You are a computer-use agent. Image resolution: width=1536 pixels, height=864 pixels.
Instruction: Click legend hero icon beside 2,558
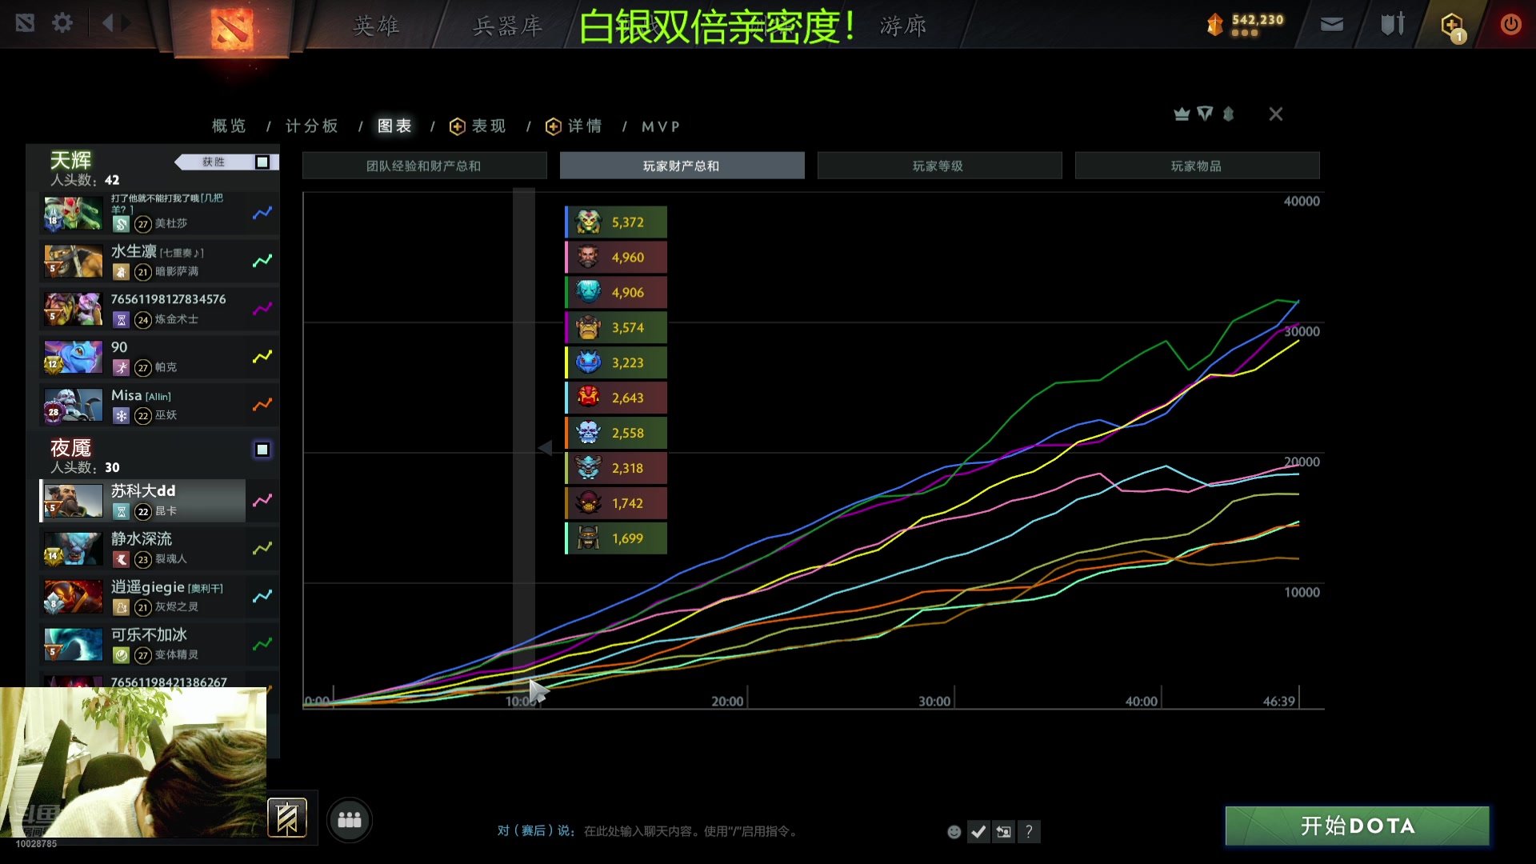[588, 433]
